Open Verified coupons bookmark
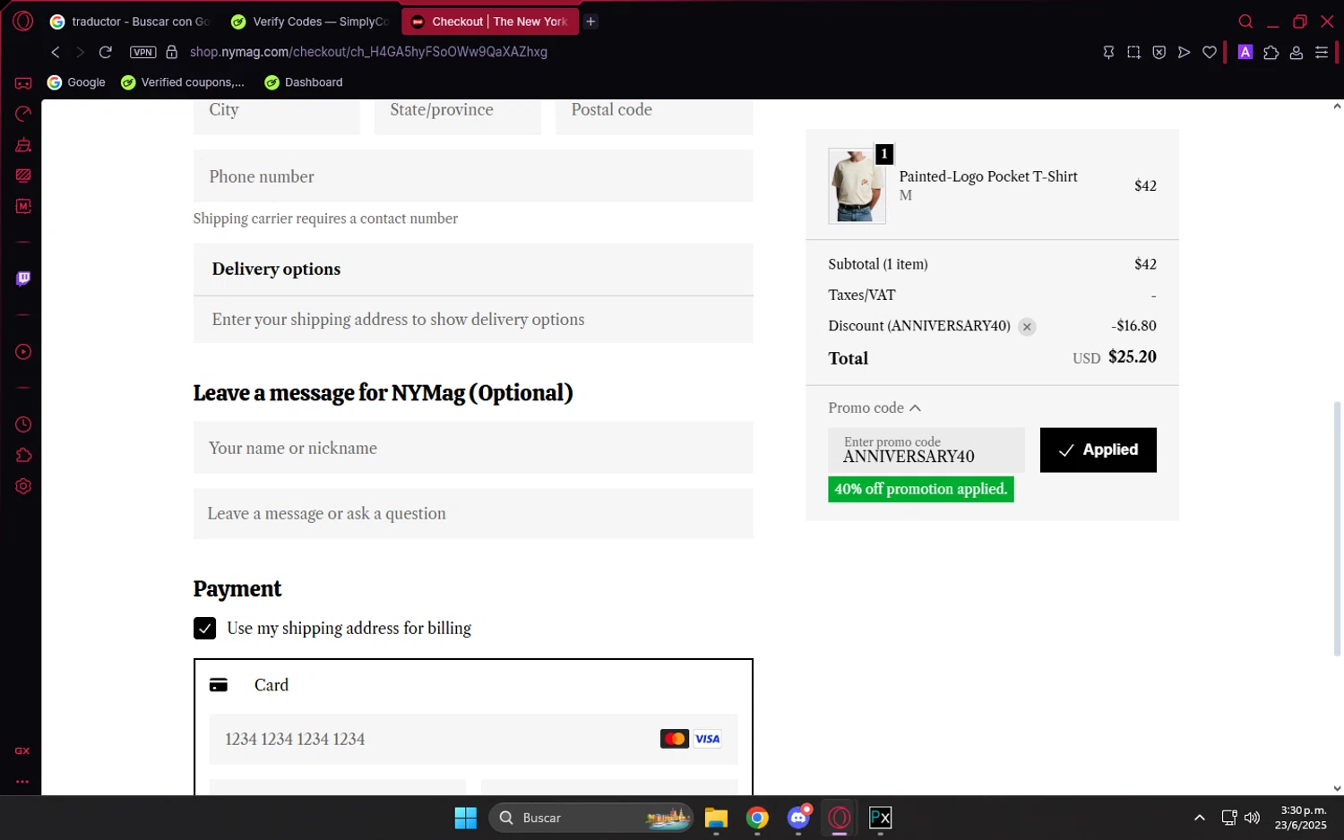 point(183,82)
